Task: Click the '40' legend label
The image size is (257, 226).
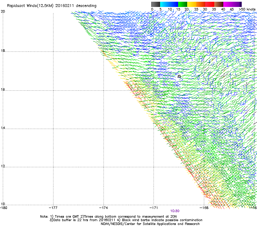Action: (223, 9)
